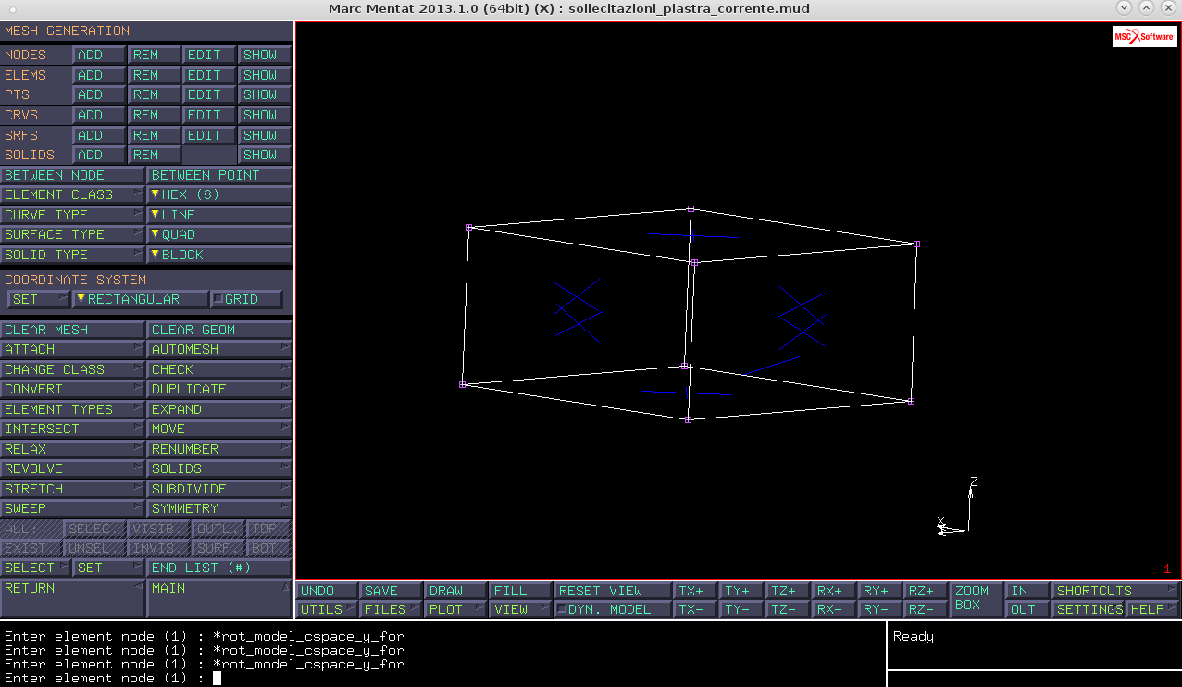Go to the MAIN menu
The height and width of the screenshot is (687, 1182).
[x=219, y=597]
